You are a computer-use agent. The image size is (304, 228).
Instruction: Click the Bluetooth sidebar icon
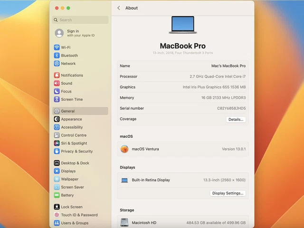[57, 56]
